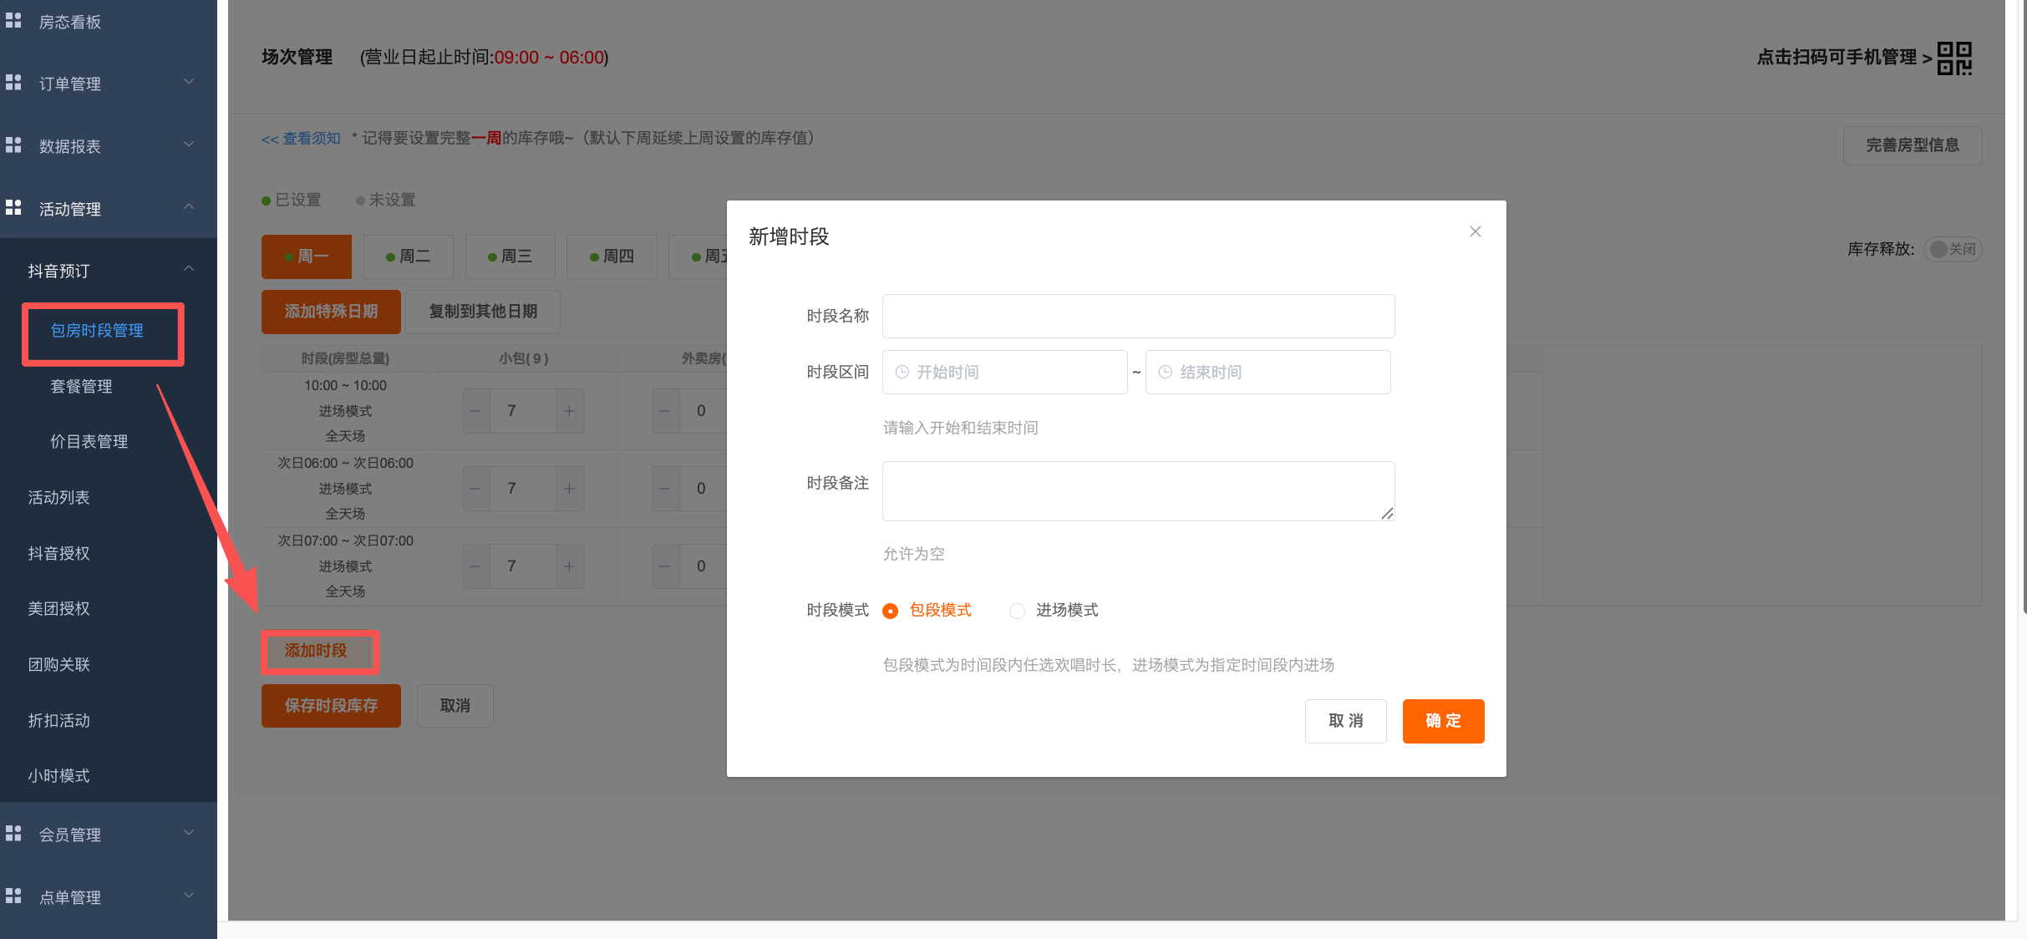Open 美团授权 menu item
This screenshot has height=939, width=2027.
click(58, 608)
